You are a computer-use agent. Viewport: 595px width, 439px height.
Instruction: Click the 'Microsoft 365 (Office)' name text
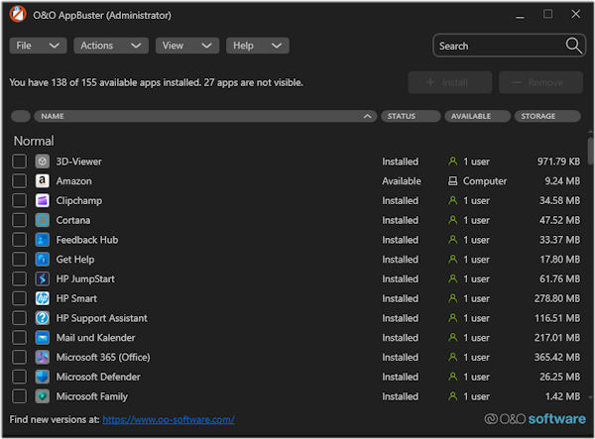tap(103, 358)
